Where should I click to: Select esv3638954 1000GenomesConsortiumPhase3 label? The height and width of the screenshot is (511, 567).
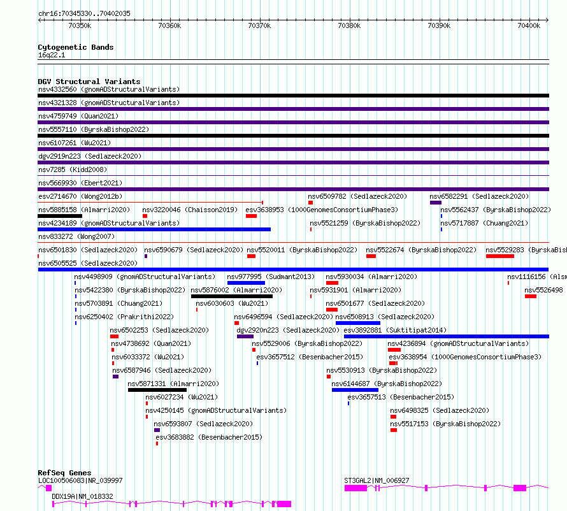(x=465, y=357)
